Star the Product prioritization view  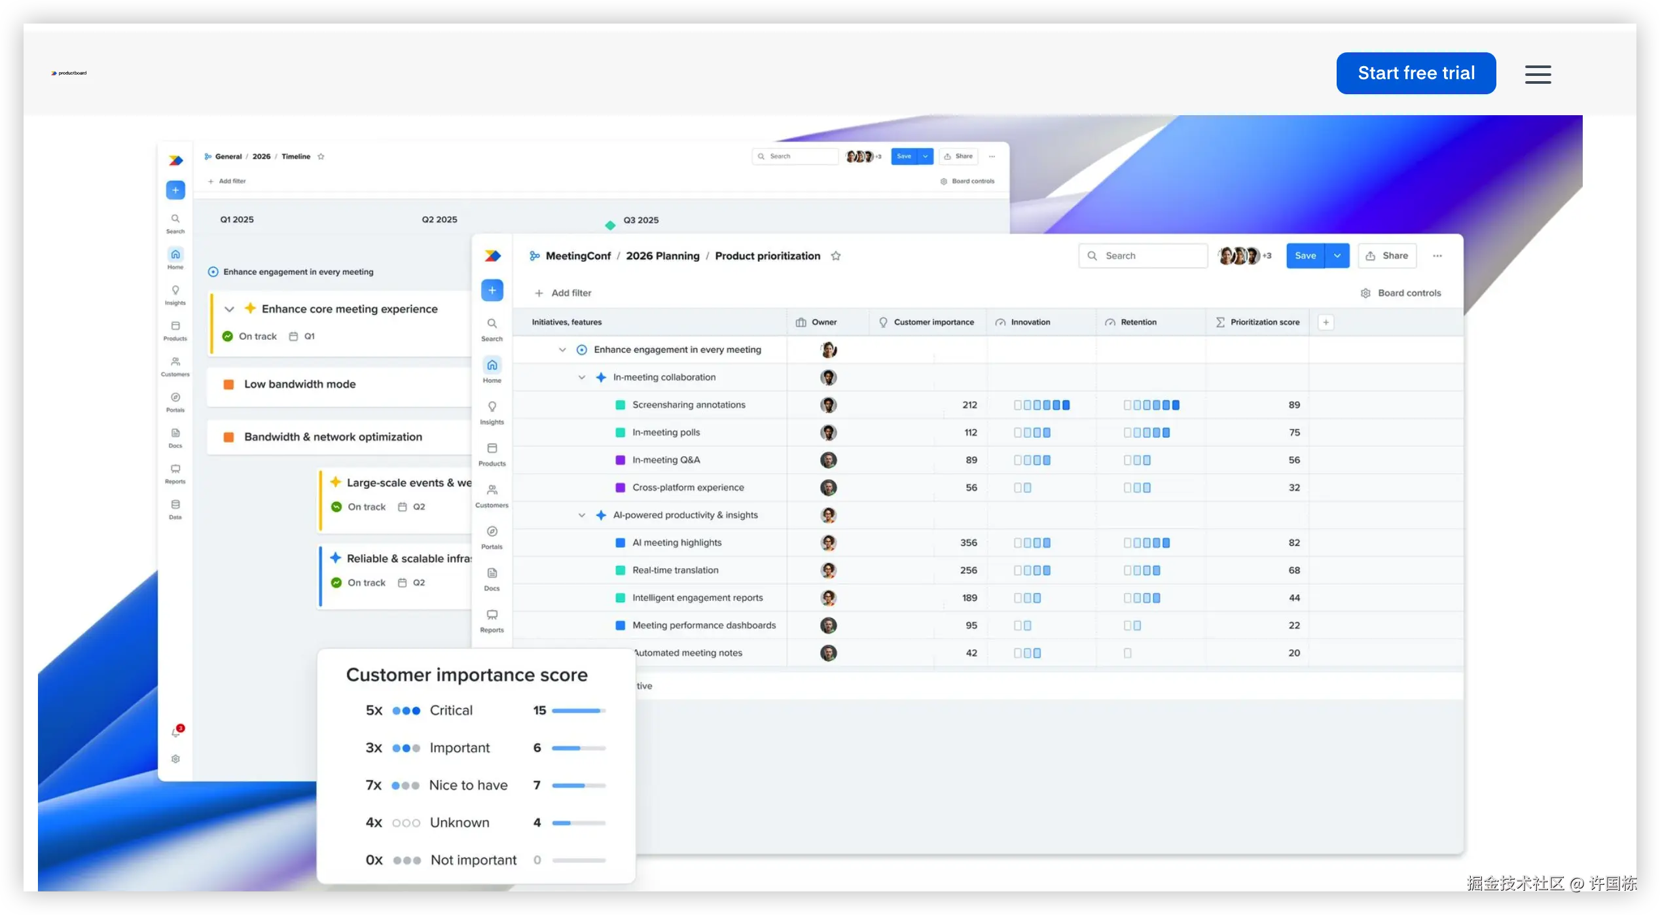pyautogui.click(x=836, y=256)
